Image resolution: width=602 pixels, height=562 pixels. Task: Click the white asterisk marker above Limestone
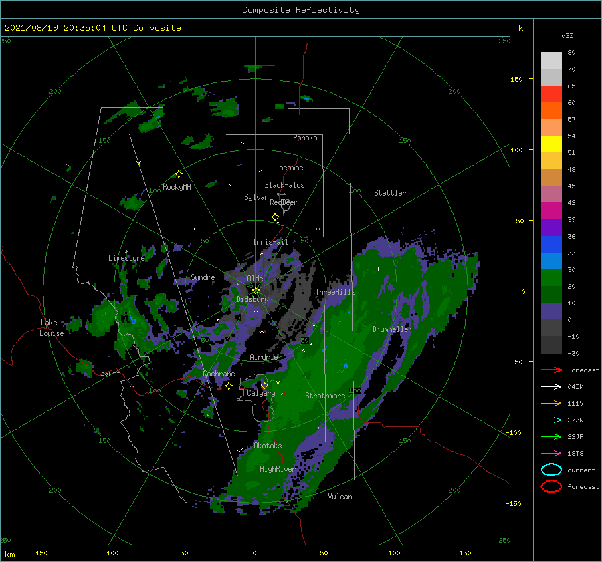pyautogui.click(x=126, y=252)
